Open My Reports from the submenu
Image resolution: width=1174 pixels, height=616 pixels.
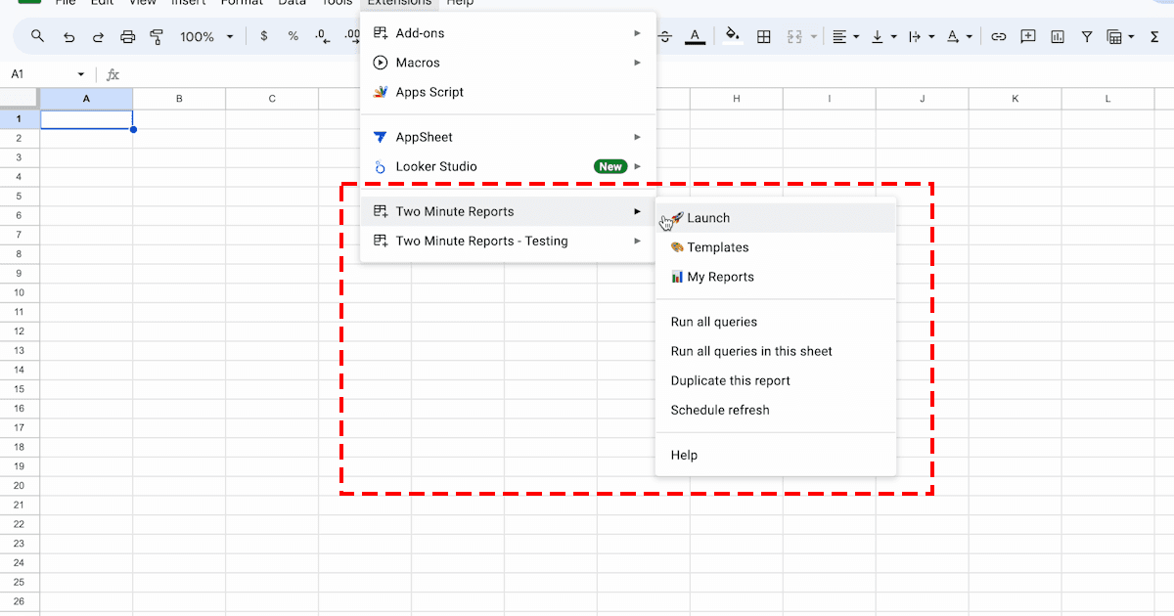[776, 277]
